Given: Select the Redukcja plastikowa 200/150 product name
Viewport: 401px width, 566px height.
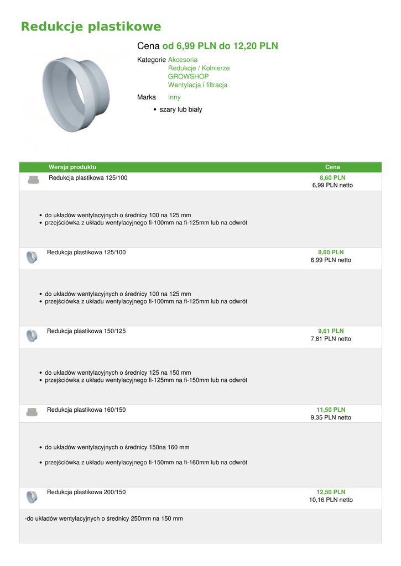Looking at the screenshot, I should [86, 492].
